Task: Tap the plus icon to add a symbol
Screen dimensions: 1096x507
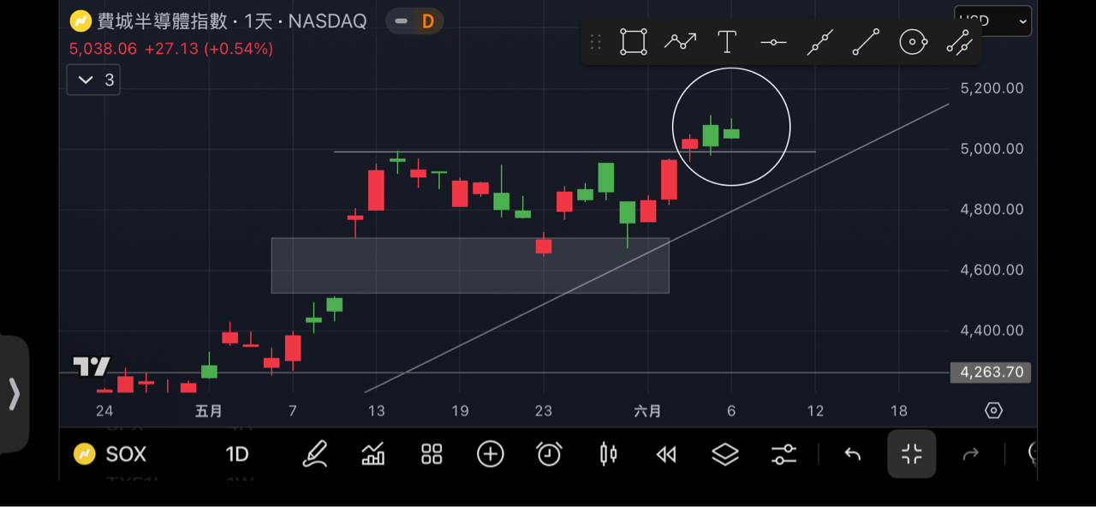Action: 491,454
